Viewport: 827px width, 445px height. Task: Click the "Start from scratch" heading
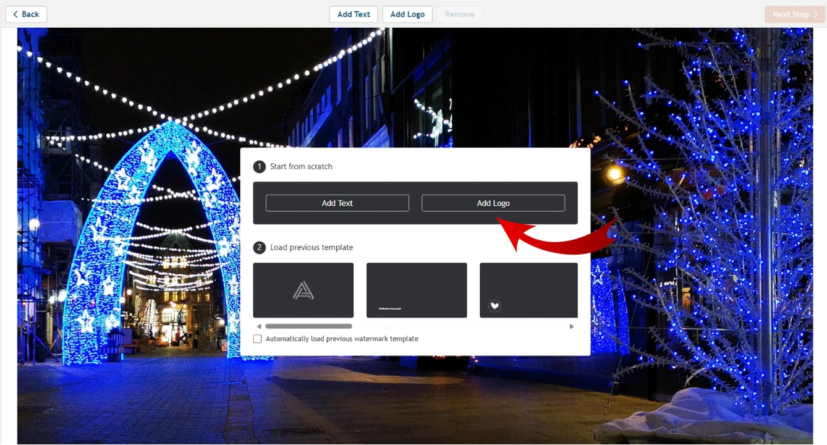[301, 167]
